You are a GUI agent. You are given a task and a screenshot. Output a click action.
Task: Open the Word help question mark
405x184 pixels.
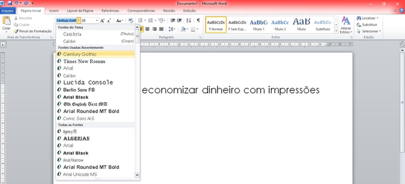pos(402,11)
